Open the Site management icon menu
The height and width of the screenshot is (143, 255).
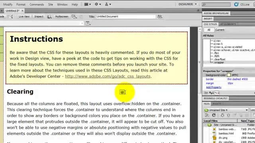(108, 4)
